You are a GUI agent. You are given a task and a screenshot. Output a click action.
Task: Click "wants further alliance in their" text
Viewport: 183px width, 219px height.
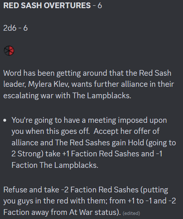(123, 84)
